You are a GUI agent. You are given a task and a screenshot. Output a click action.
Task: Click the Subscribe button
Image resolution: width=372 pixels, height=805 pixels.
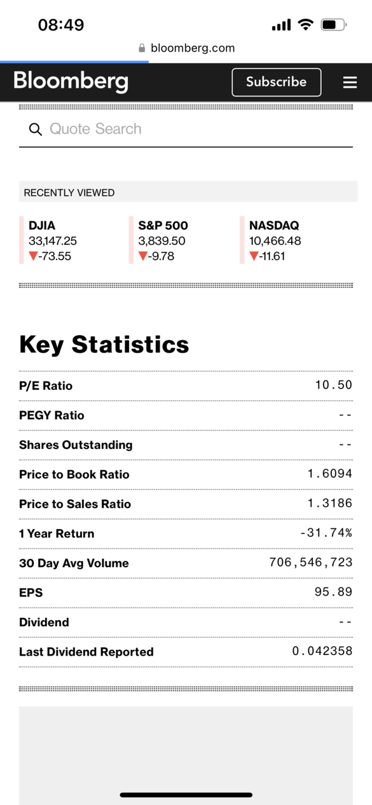click(x=277, y=82)
